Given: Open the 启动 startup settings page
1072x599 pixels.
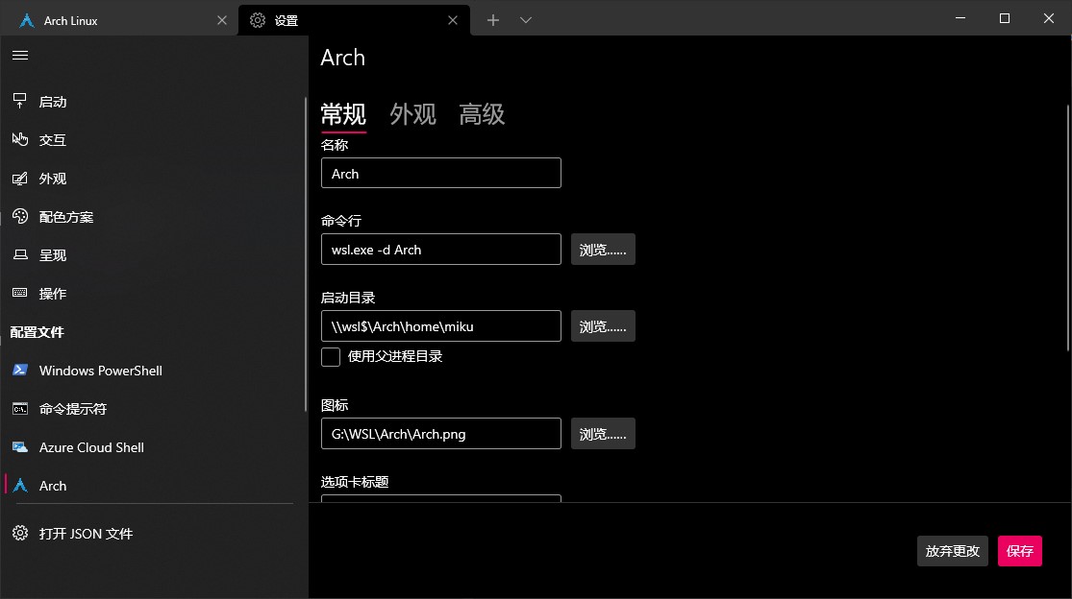Looking at the screenshot, I should point(153,101).
